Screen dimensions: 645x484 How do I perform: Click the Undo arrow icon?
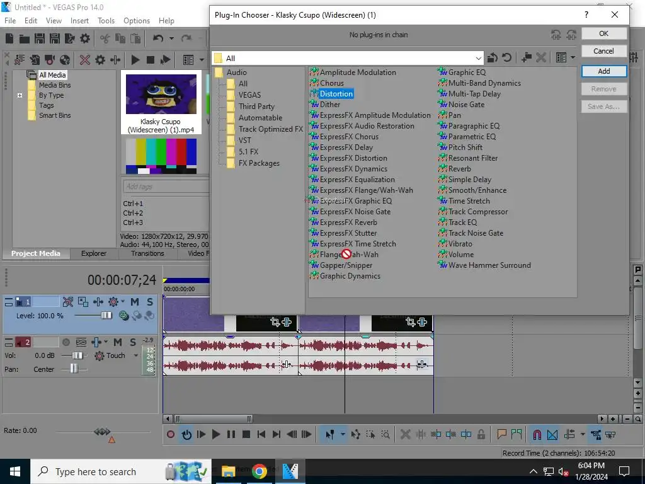pos(158,38)
